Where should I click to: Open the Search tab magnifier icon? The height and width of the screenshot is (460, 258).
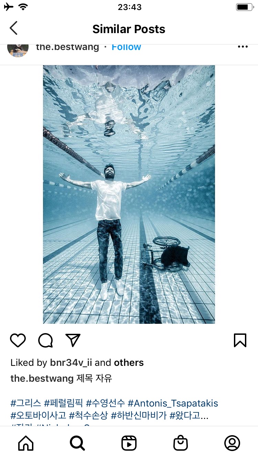point(77,443)
